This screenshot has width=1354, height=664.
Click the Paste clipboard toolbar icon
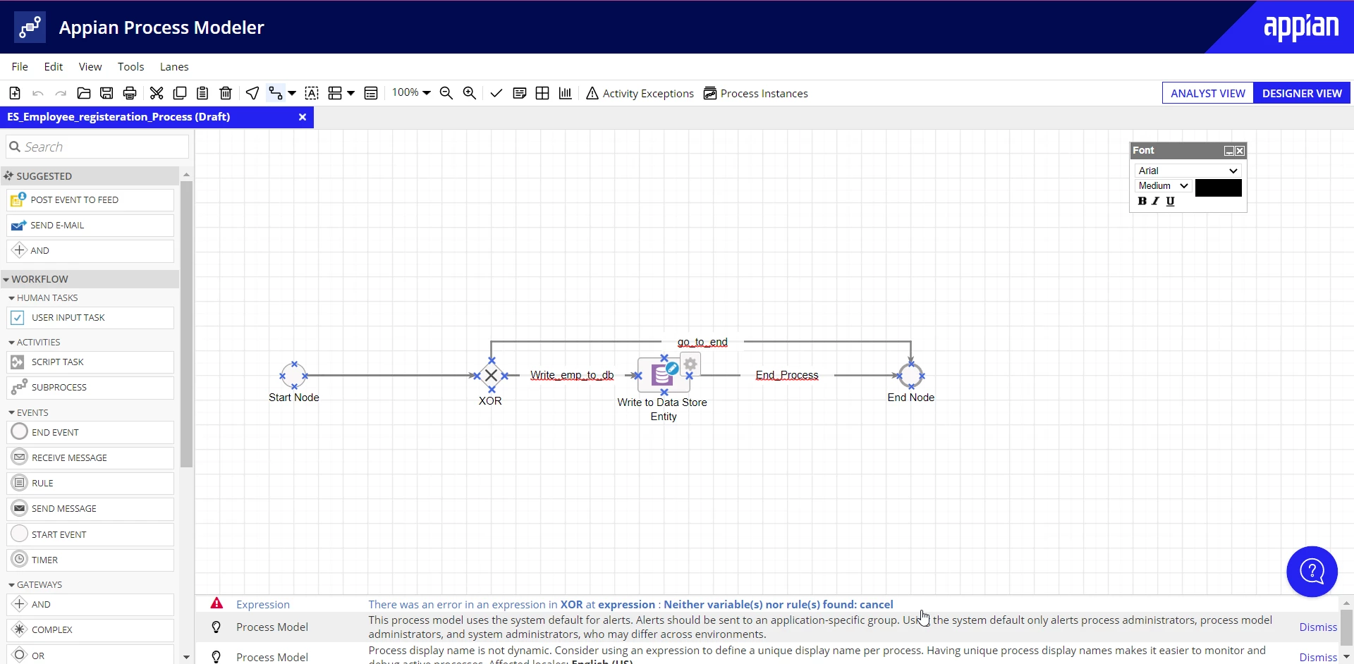pos(202,93)
